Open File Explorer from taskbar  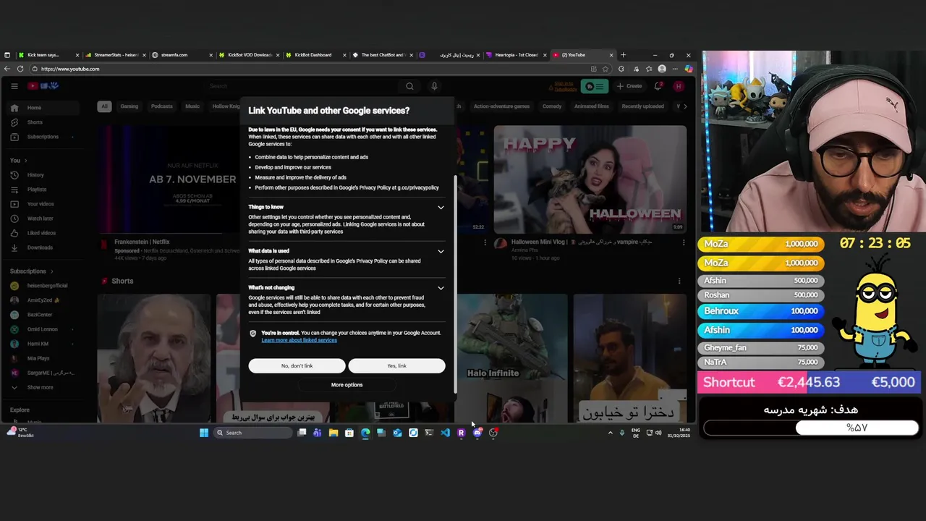334,433
